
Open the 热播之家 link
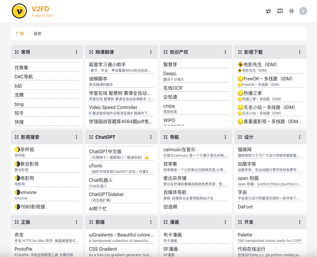[x=253, y=93]
